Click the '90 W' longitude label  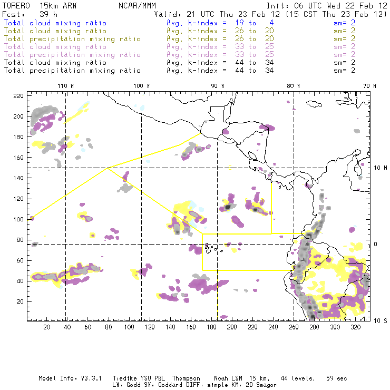pos(217,86)
